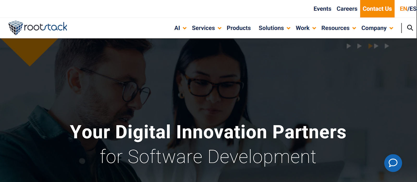Viewport: 417px width, 182px height.
Task: Go to the first slide arrow indicator
Action: [x=349, y=46]
